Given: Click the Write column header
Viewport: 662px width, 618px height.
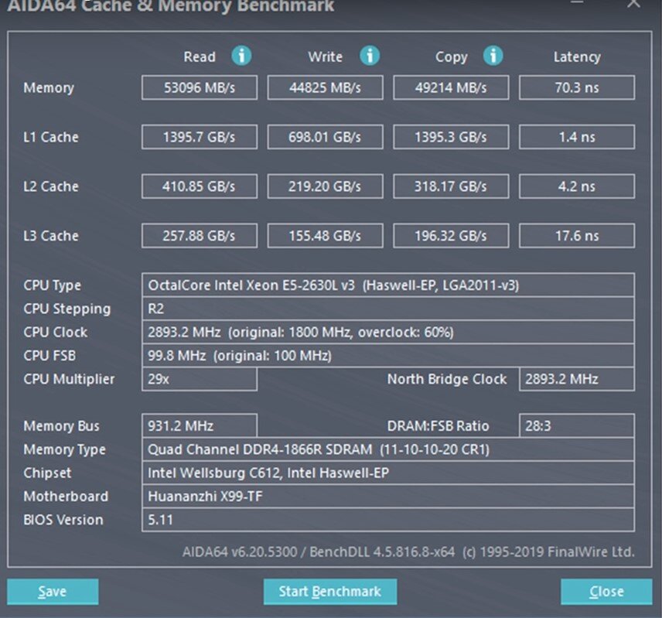Looking at the screenshot, I should pyautogui.click(x=325, y=56).
